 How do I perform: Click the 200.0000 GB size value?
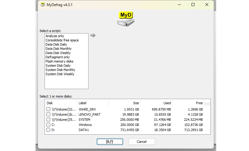(x=129, y=124)
